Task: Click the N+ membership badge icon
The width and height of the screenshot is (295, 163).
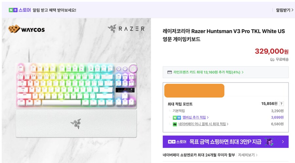Action: [x=177, y=118]
